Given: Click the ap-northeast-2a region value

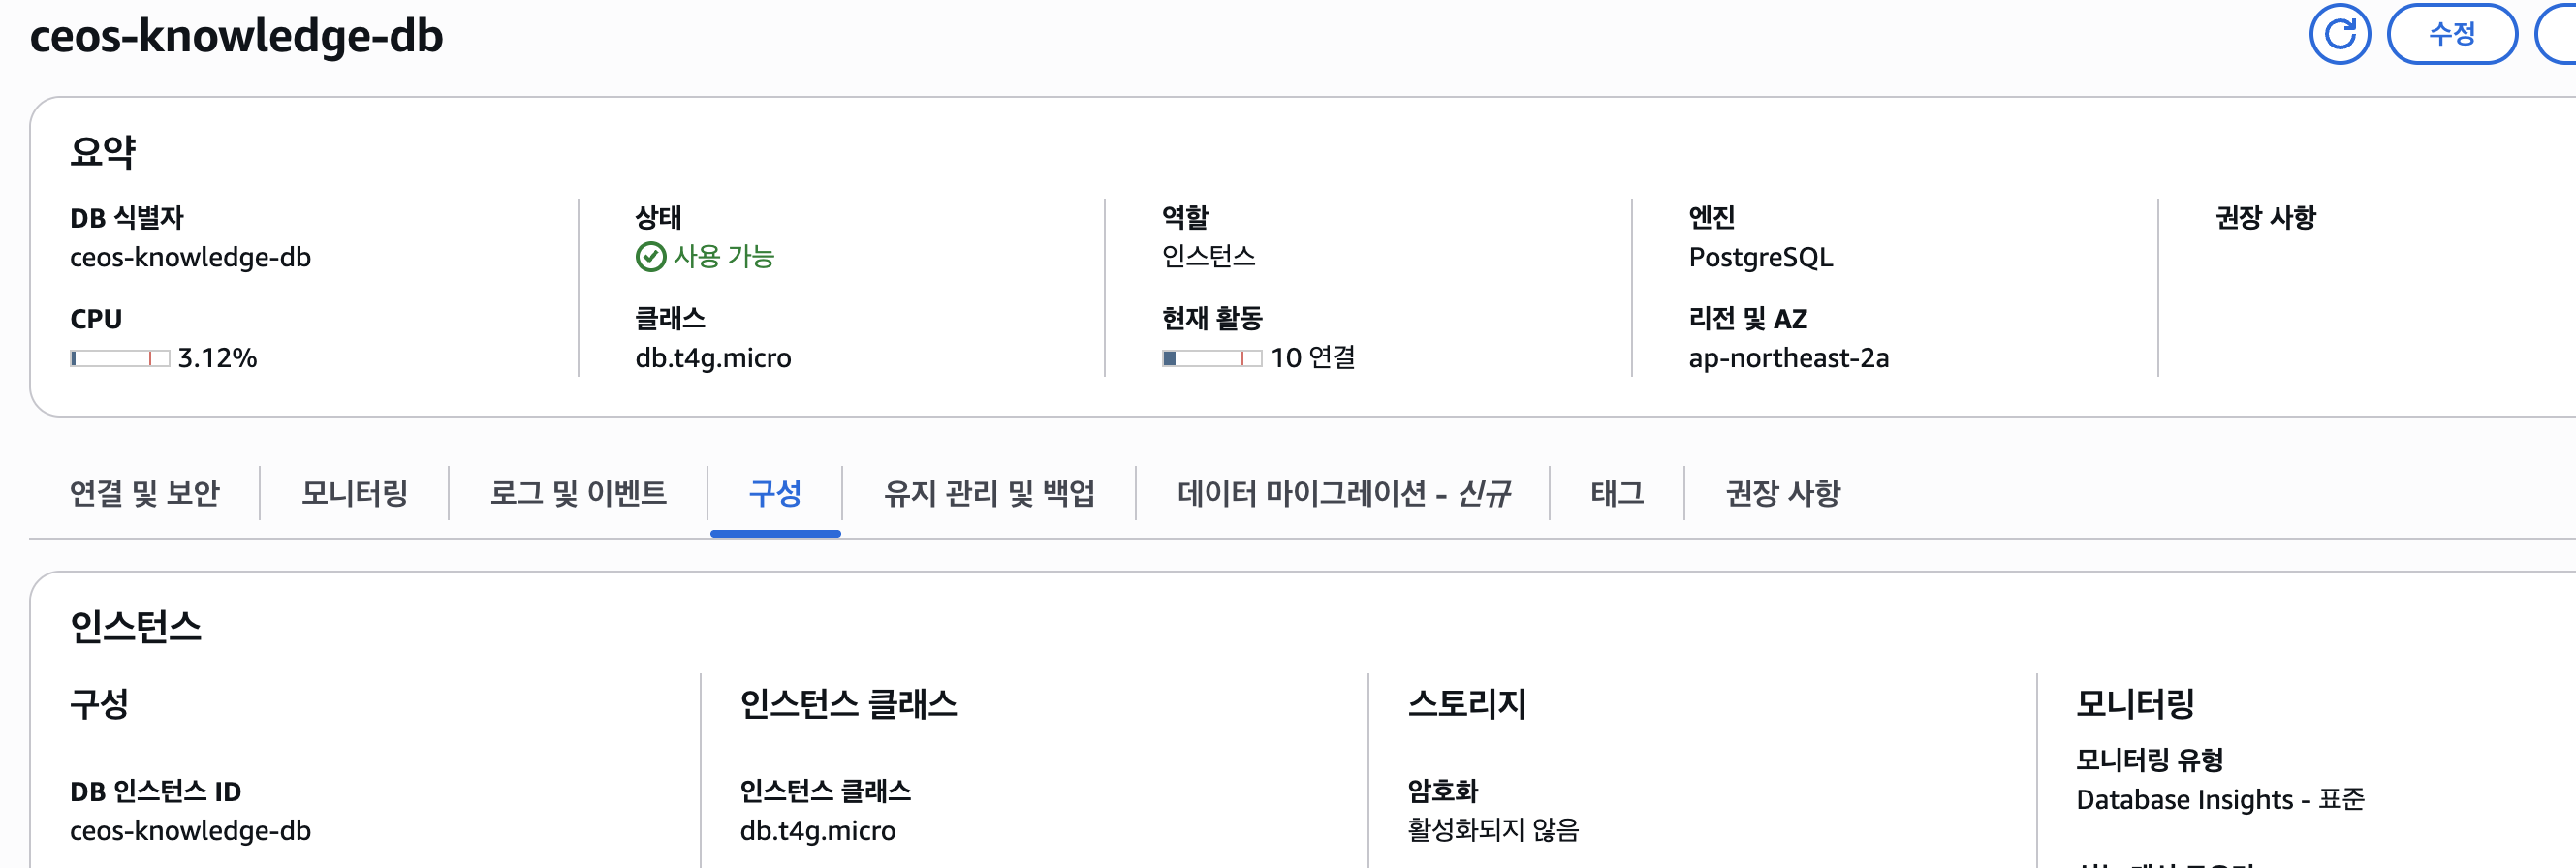Looking at the screenshot, I should click(x=1789, y=358).
